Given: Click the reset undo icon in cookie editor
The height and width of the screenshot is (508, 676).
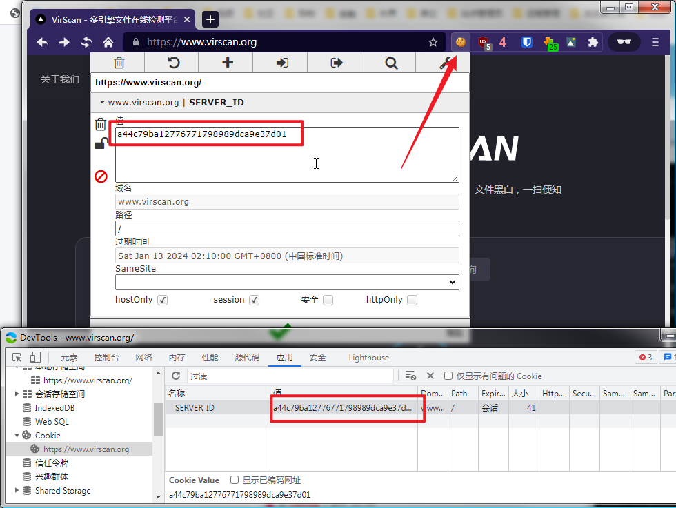Looking at the screenshot, I should point(173,63).
